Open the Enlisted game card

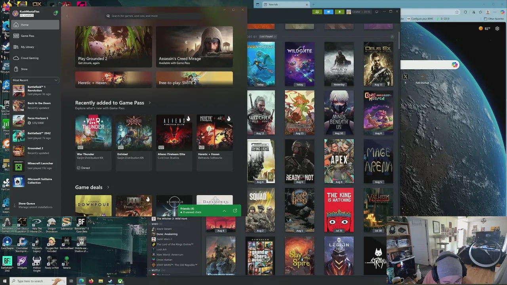point(134,142)
